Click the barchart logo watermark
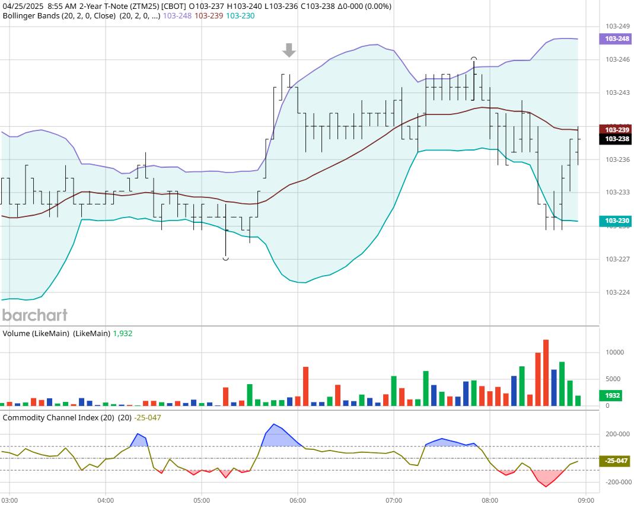 tap(35, 315)
